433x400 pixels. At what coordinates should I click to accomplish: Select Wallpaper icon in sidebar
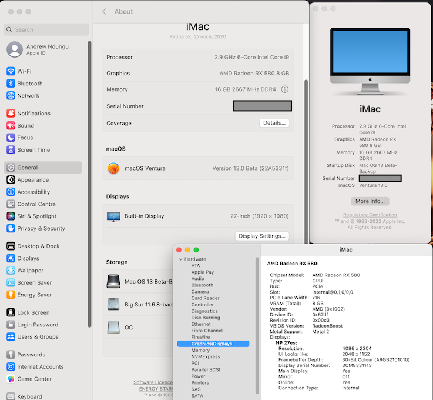pos(11,271)
